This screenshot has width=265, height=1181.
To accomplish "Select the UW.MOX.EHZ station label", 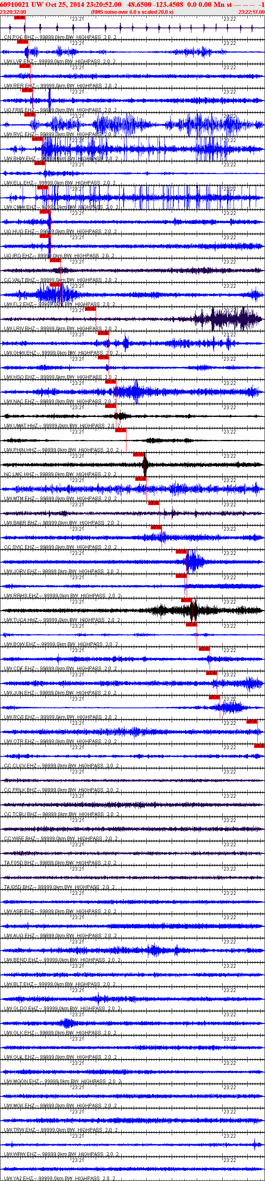I will pos(61,1106).
